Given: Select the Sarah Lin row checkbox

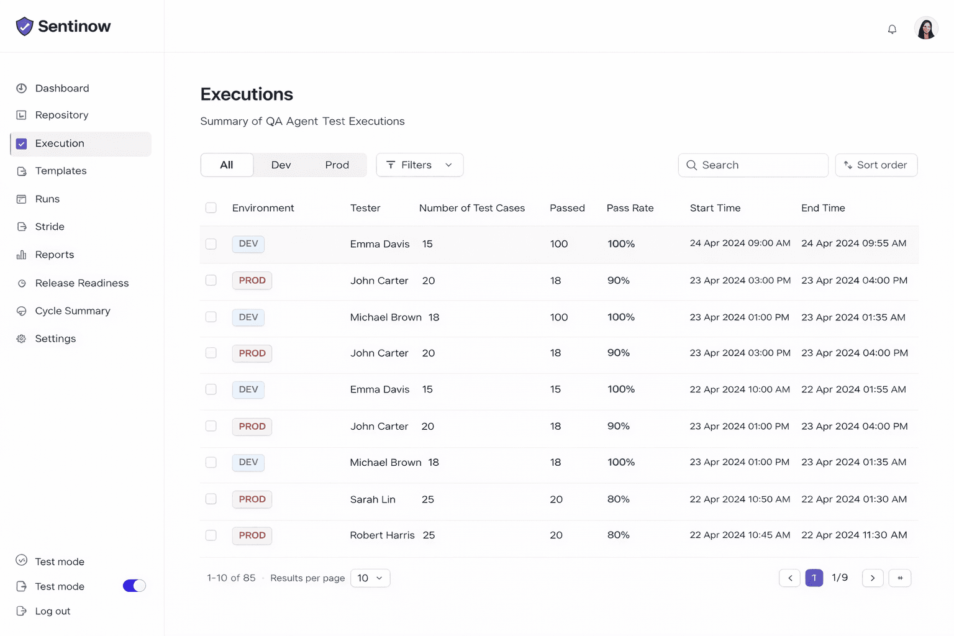Looking at the screenshot, I should pyautogui.click(x=211, y=499).
